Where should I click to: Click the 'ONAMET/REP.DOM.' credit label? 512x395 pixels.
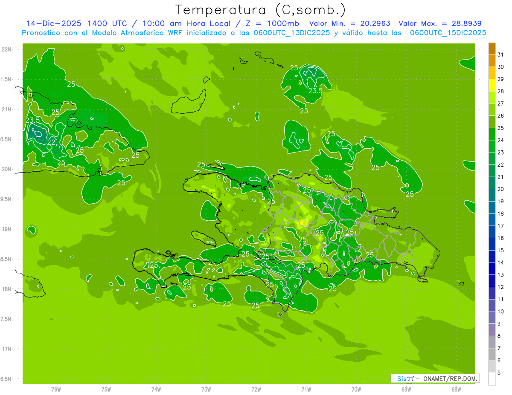point(451,378)
